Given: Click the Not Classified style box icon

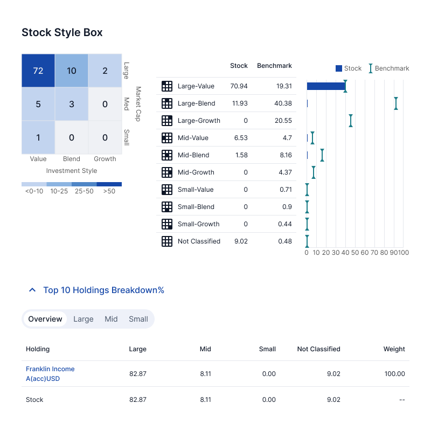Looking at the screenshot, I should click(x=167, y=241).
